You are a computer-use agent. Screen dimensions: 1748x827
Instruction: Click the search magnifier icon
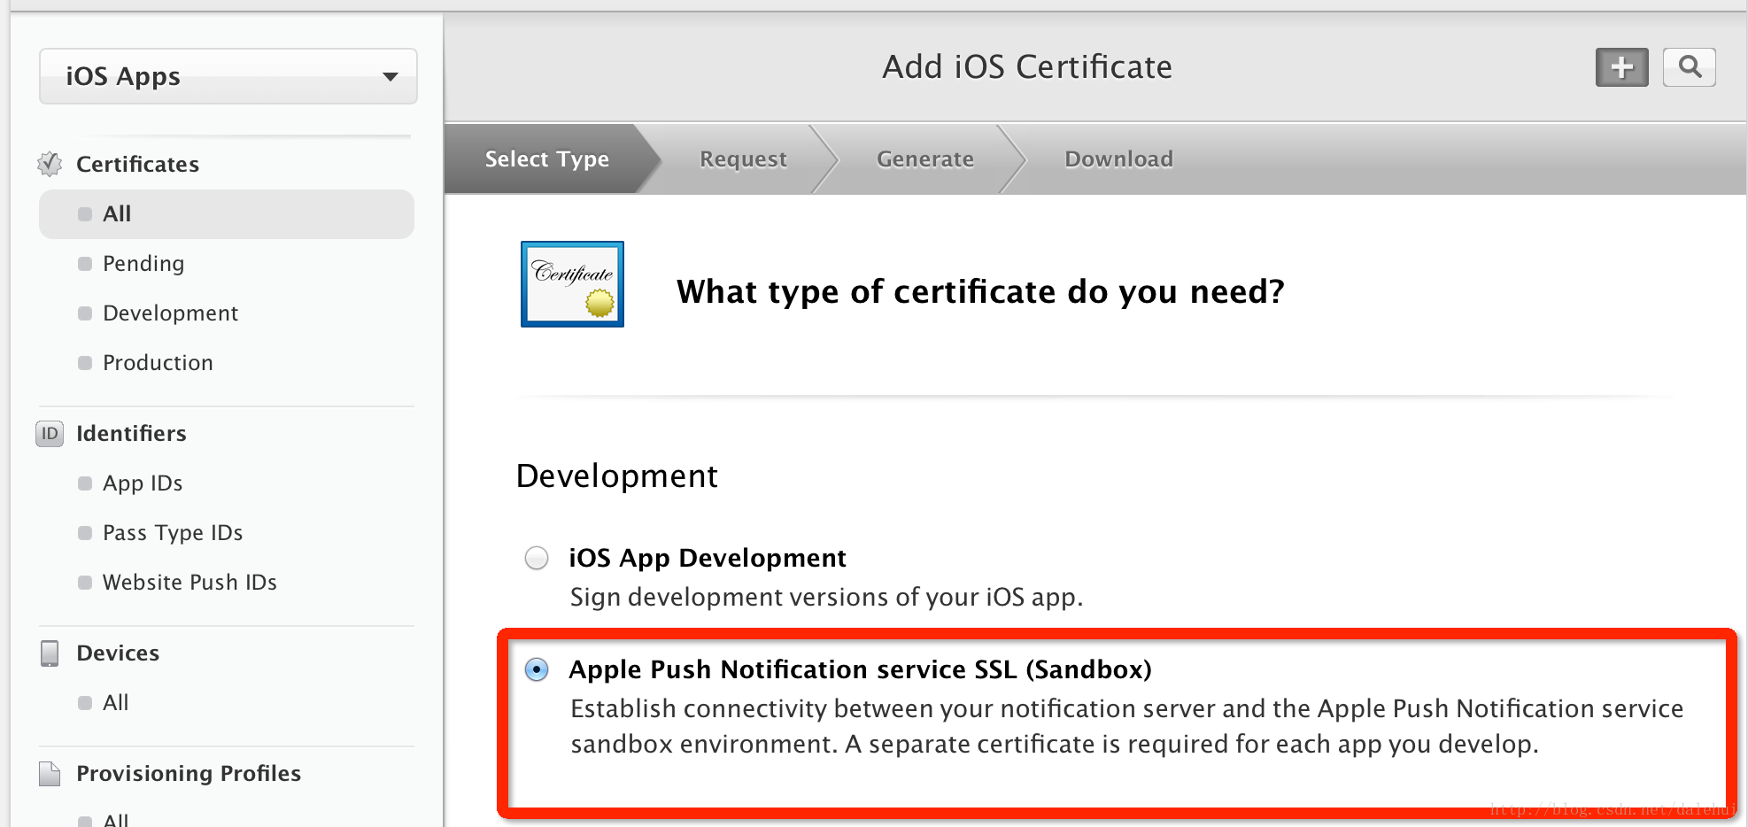[x=1689, y=67]
